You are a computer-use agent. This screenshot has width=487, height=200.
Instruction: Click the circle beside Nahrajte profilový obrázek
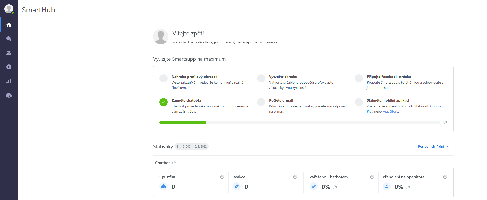point(164,78)
